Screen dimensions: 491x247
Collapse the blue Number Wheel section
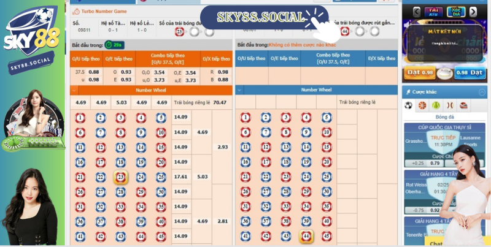click(x=239, y=90)
